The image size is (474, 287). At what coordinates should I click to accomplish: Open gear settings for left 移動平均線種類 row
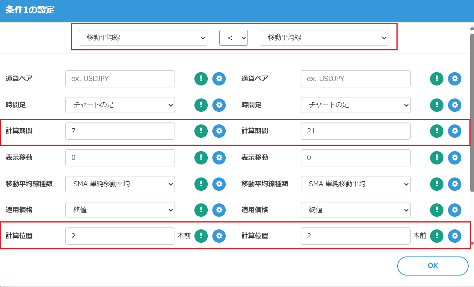219,184
